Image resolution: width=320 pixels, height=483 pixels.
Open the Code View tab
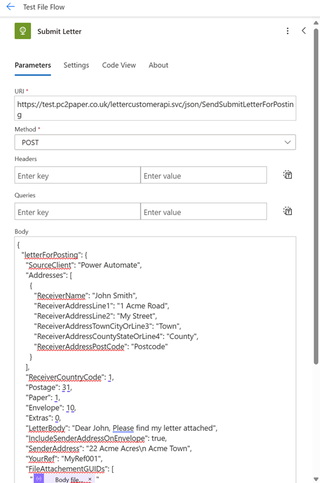(119, 65)
